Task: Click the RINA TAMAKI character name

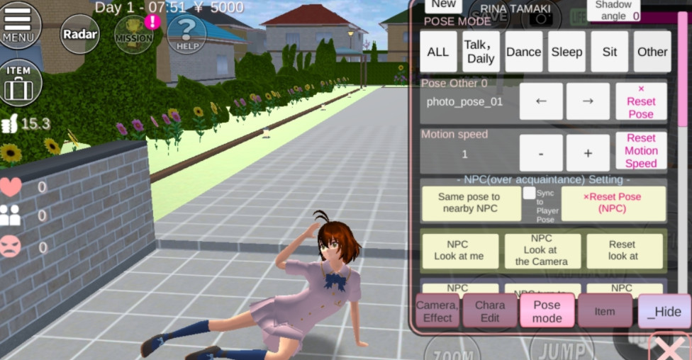Action: 515,9
